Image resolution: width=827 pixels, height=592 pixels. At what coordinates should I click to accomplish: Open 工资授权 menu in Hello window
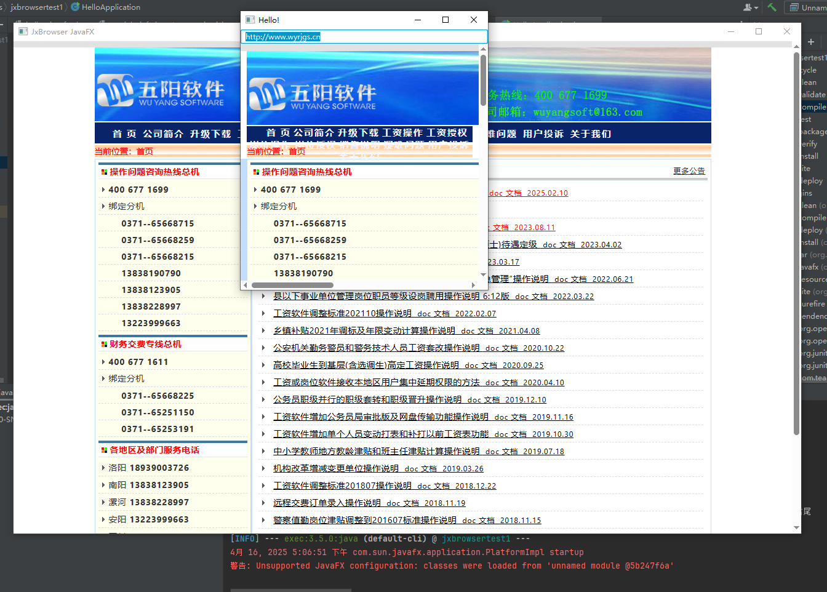(447, 133)
